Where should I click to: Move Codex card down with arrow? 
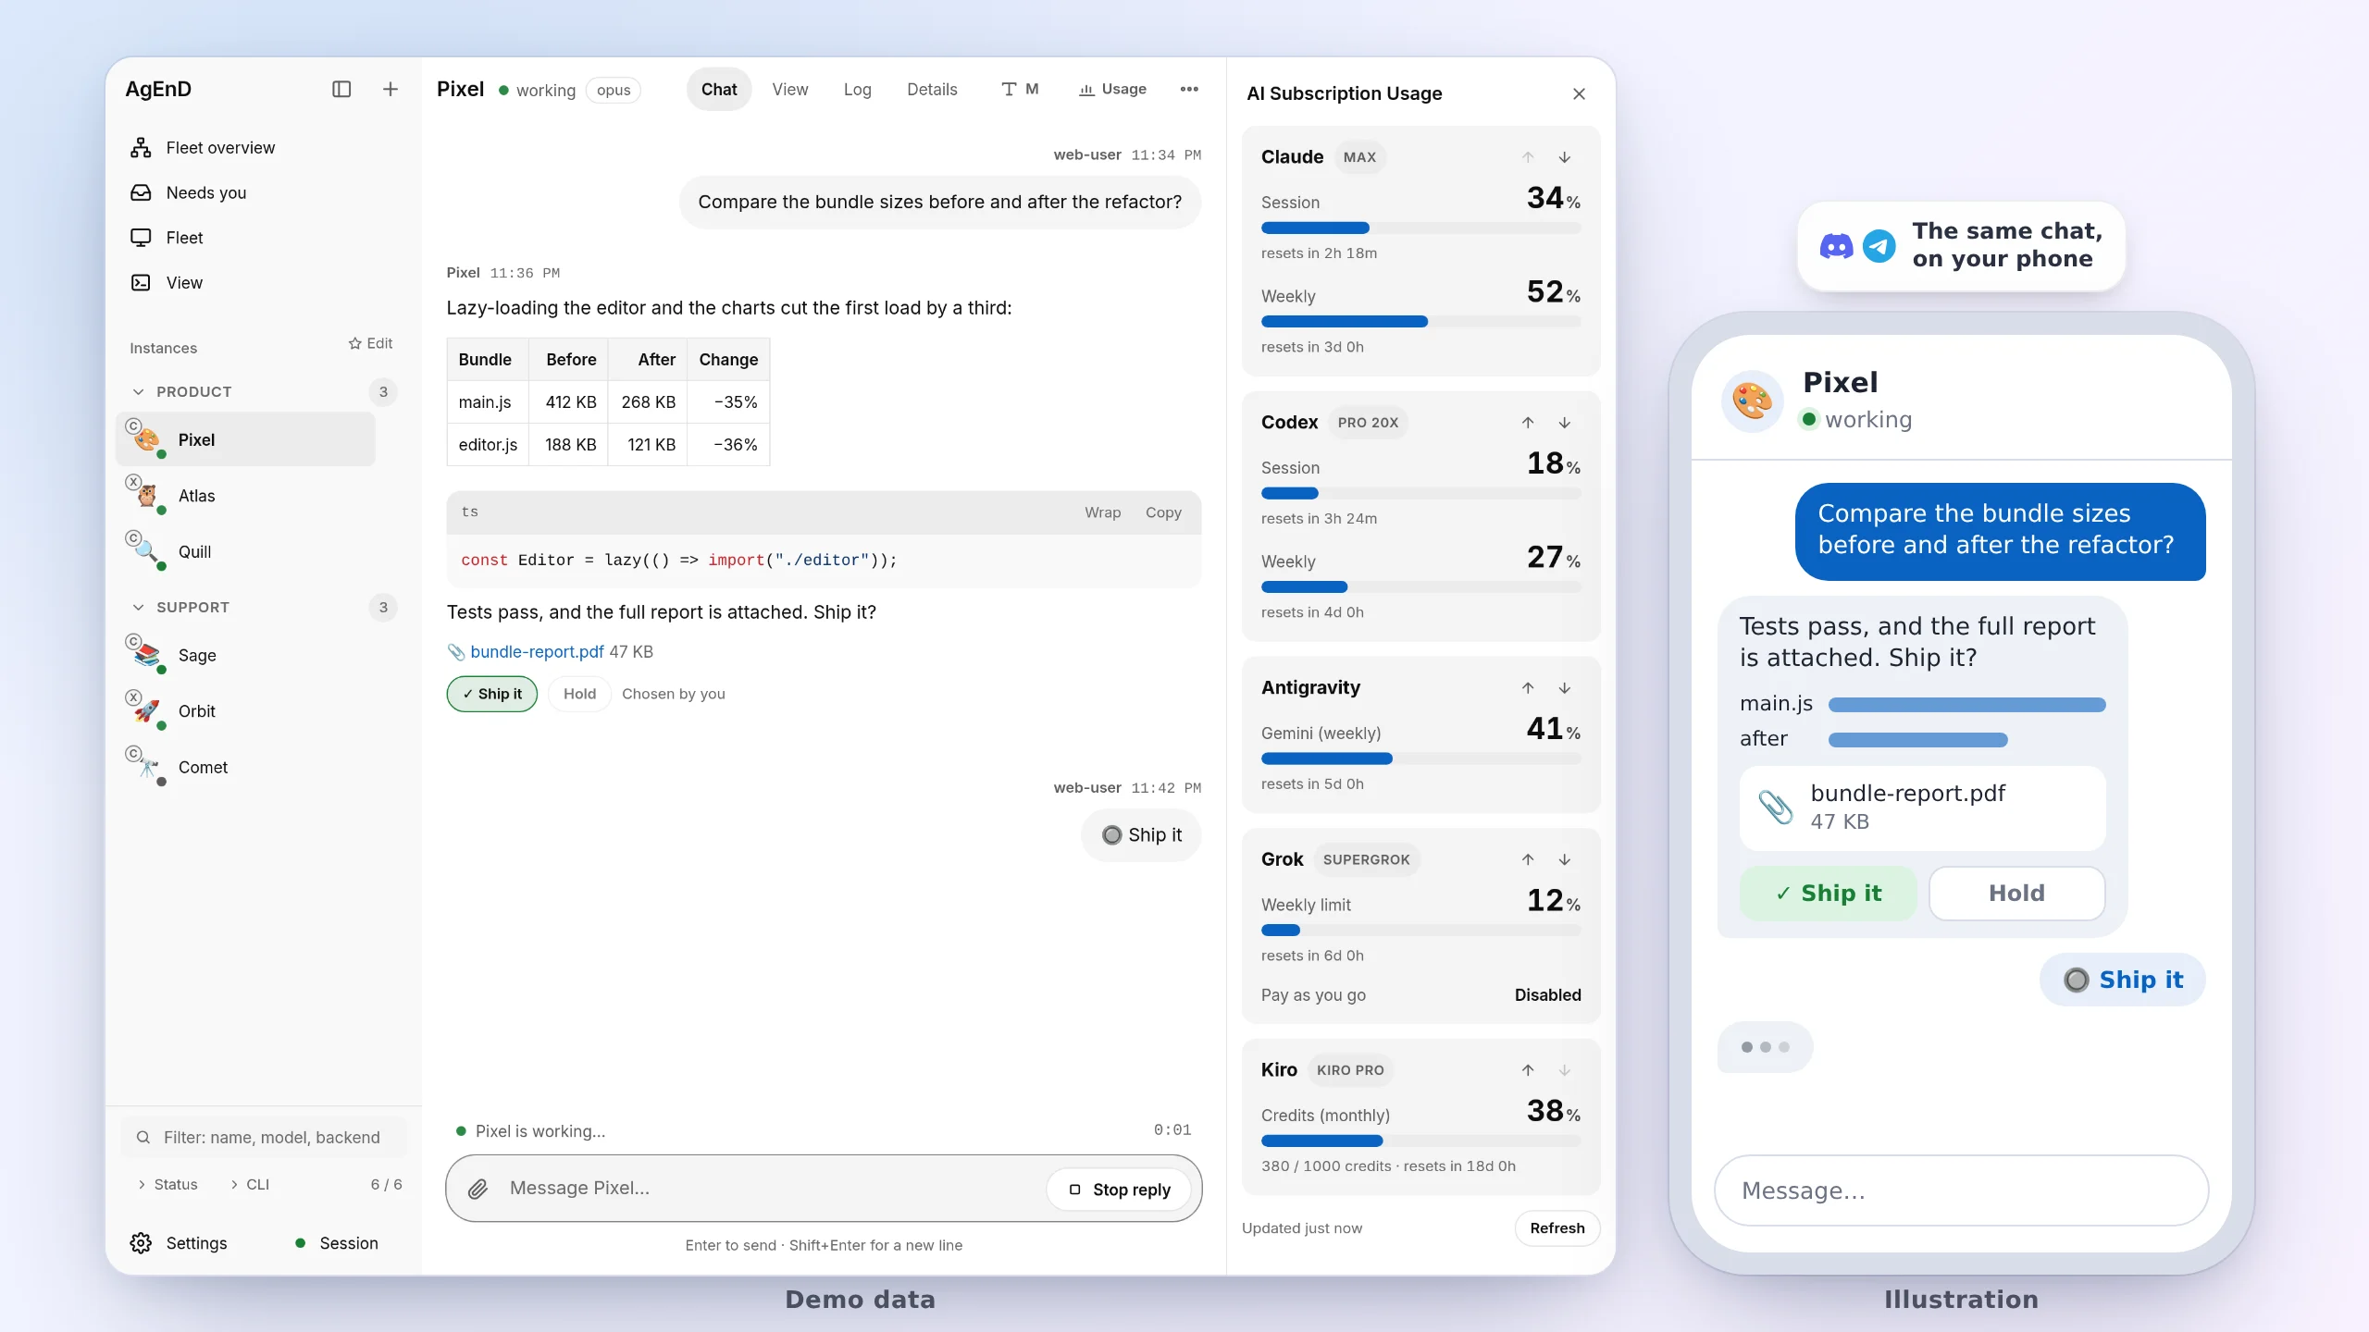coord(1564,423)
